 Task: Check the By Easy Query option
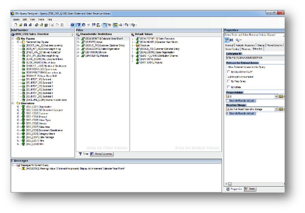pos(229,81)
